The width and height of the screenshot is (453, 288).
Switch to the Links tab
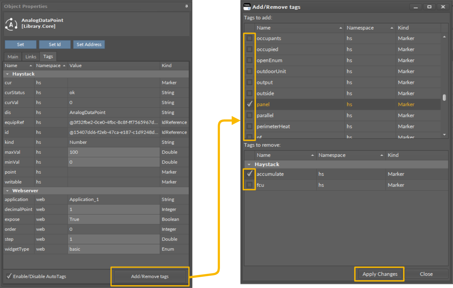(31, 57)
